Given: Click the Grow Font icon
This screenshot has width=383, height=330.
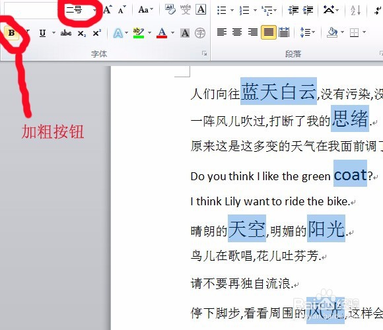Looking at the screenshot, I should pyautogui.click(x=108, y=10).
